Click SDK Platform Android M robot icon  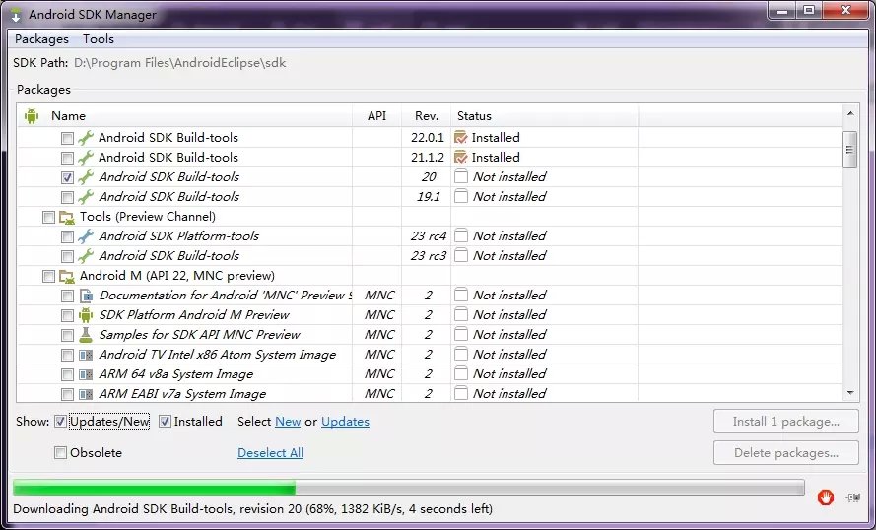[x=86, y=315]
